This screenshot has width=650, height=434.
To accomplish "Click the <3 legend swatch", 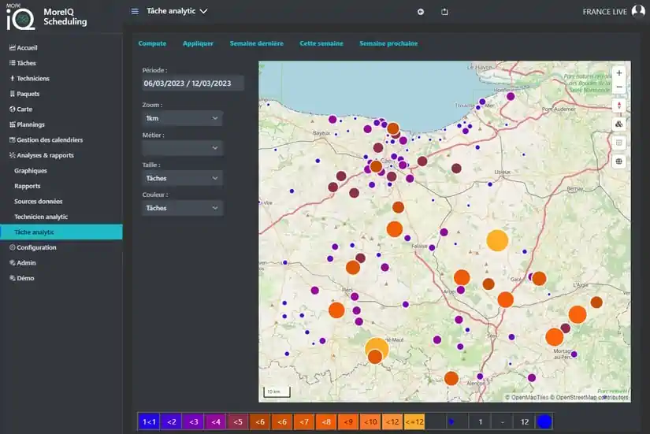I will click(x=194, y=421).
